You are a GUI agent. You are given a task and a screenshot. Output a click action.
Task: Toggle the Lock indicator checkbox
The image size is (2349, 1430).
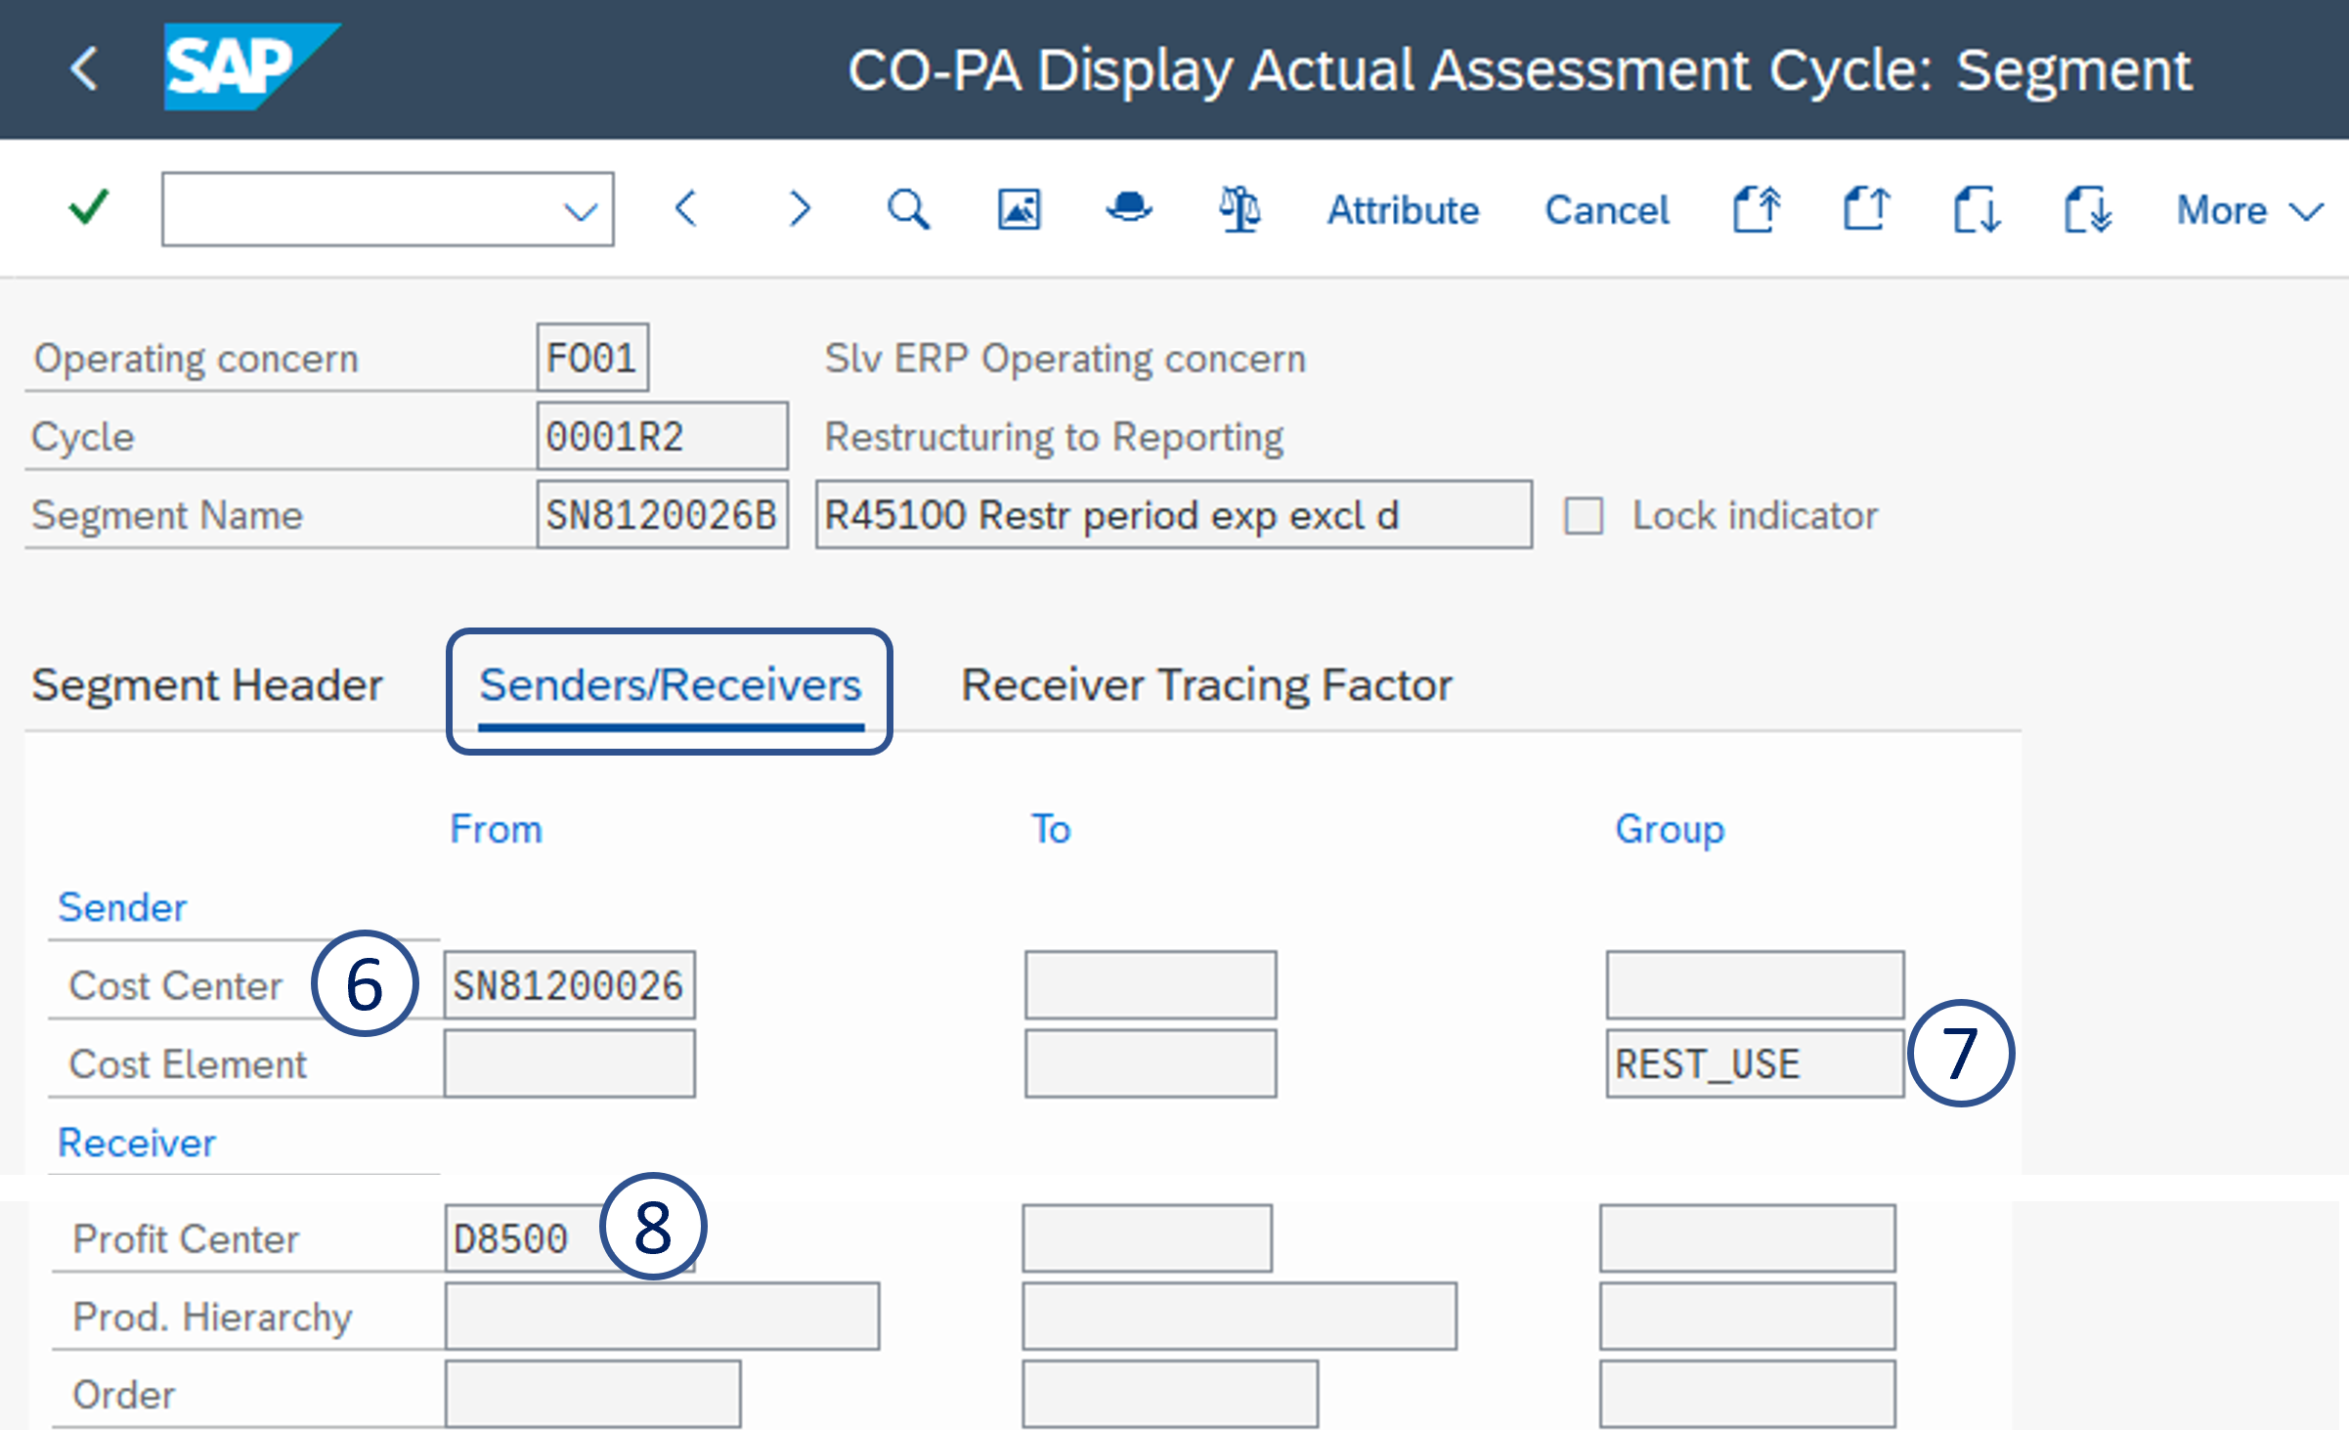coord(1584,515)
